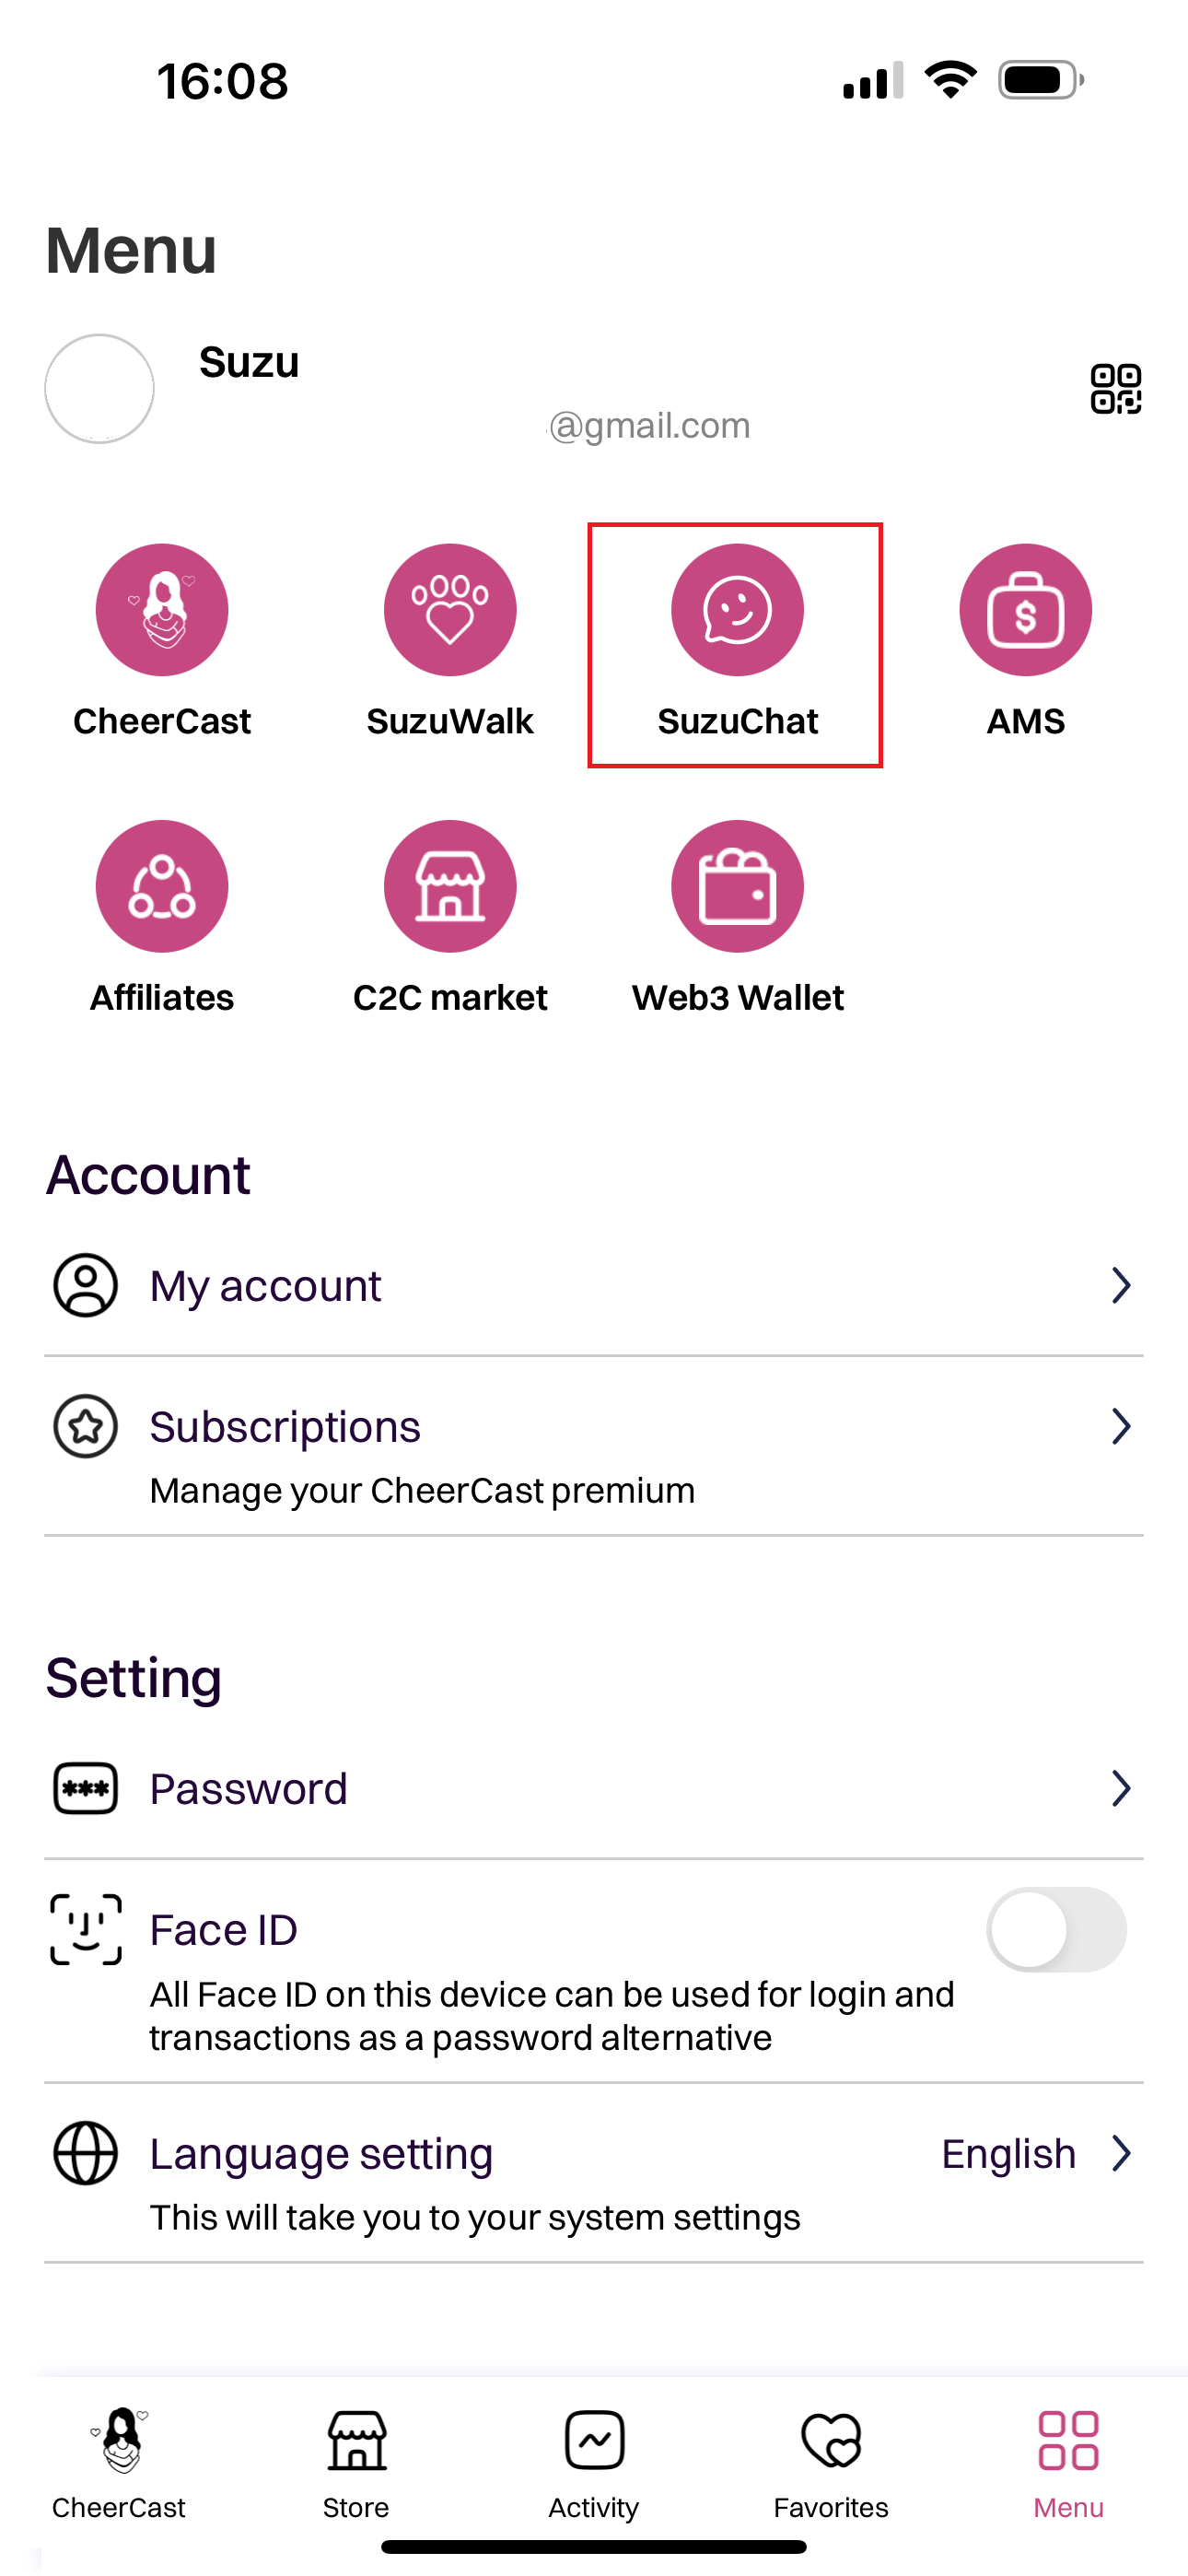Open the CheerCast pink circle icon
The width and height of the screenshot is (1188, 2576).
coord(162,610)
